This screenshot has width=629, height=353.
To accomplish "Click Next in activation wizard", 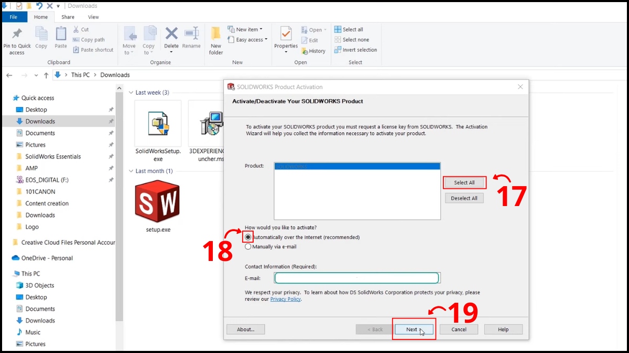I will pos(414,329).
